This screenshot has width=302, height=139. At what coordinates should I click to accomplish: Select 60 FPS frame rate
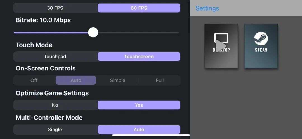tap(139, 8)
